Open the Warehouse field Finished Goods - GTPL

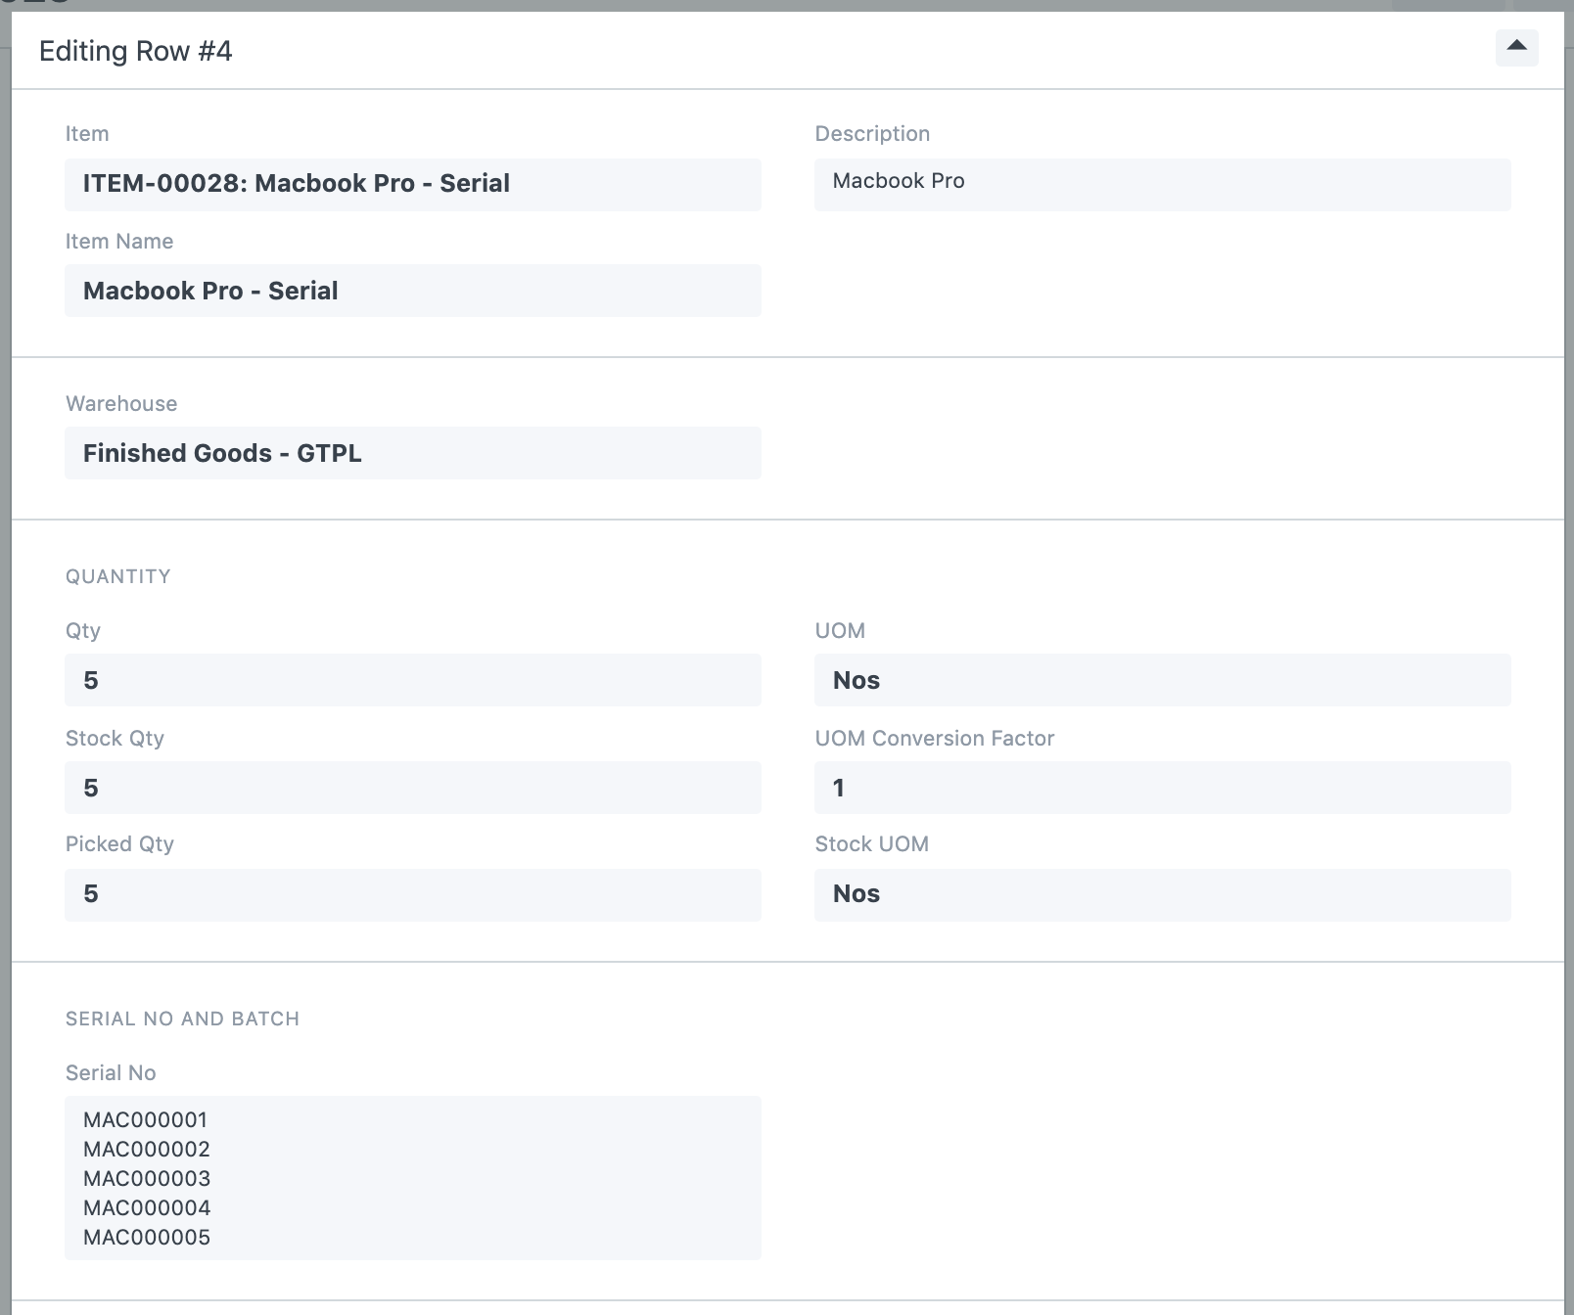pyautogui.click(x=412, y=453)
